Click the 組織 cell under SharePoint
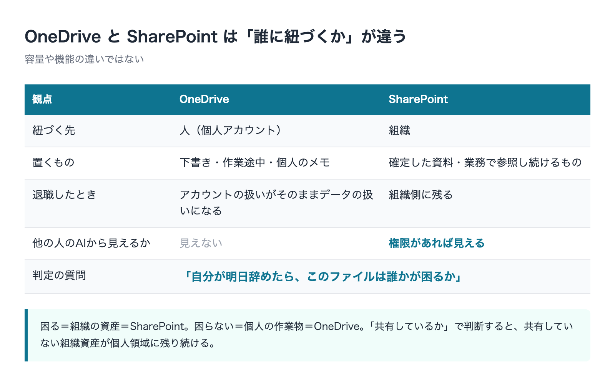 coord(399,130)
